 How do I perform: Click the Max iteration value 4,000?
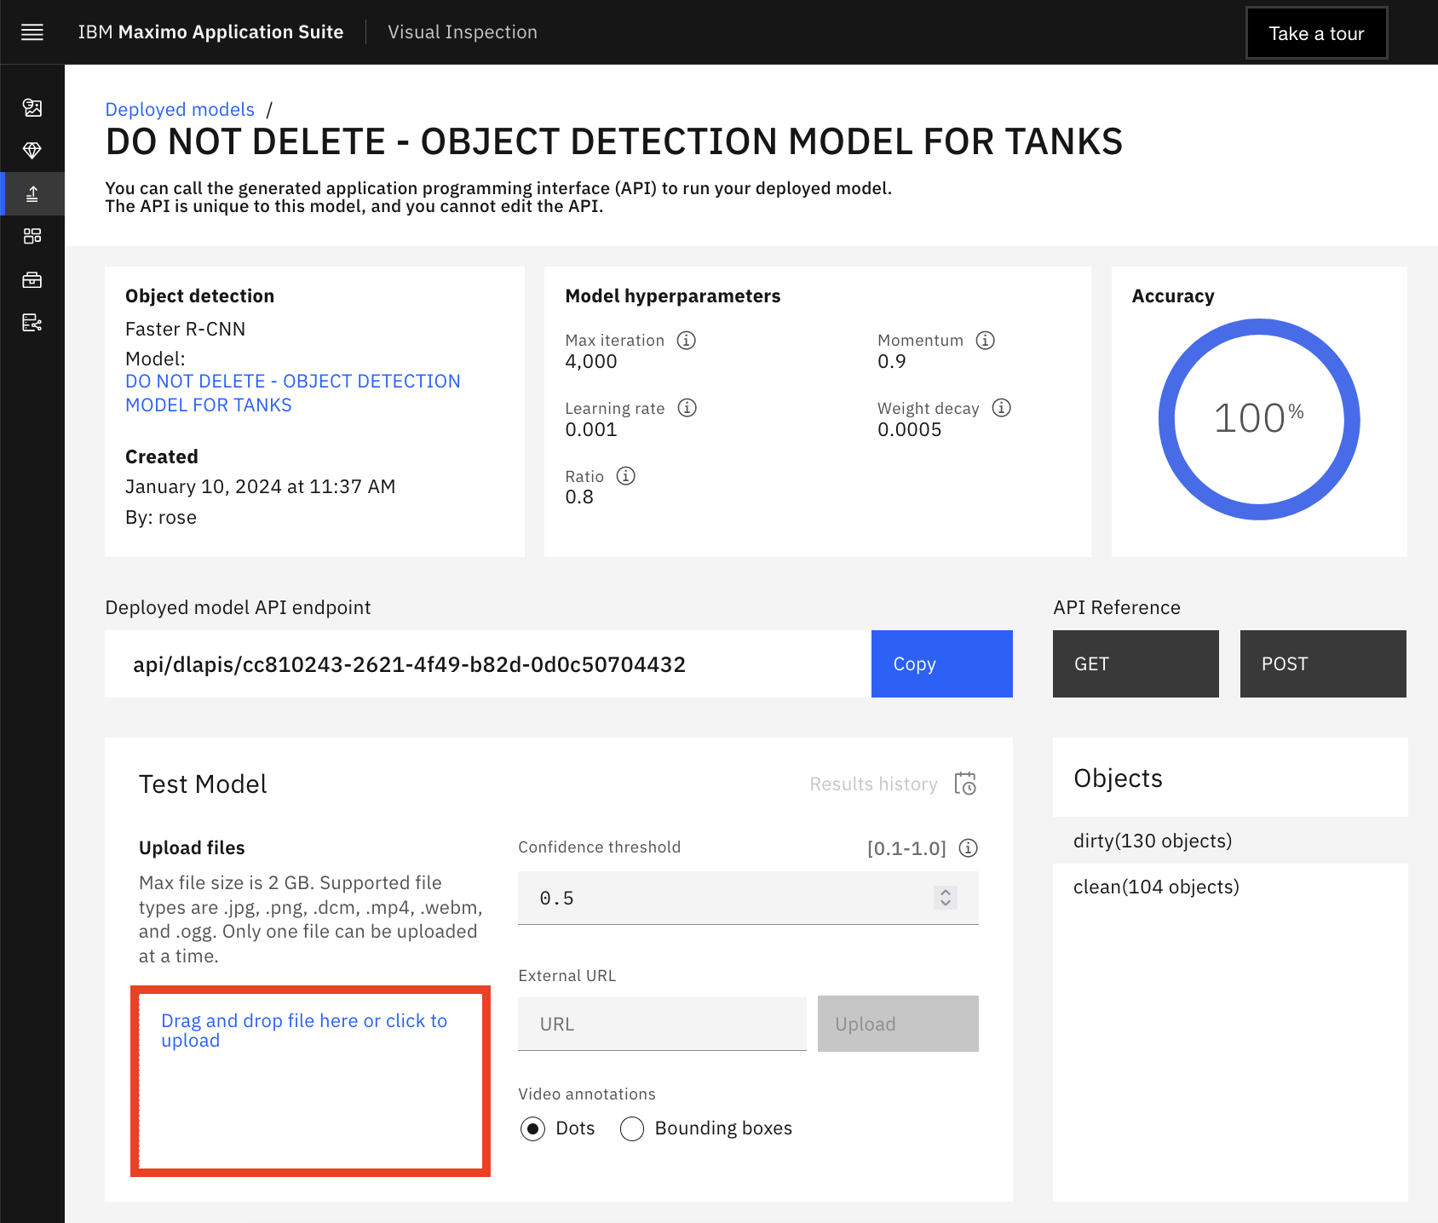591,361
